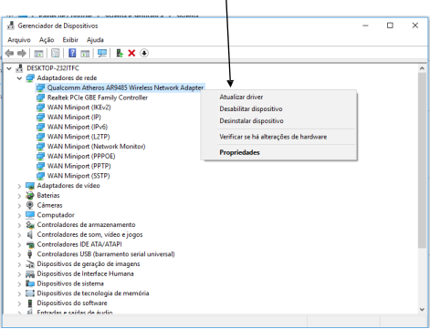Click the Dispositivos de geração de imagens icon
Viewport: 430px width, 329px height.
pyautogui.click(x=30, y=264)
